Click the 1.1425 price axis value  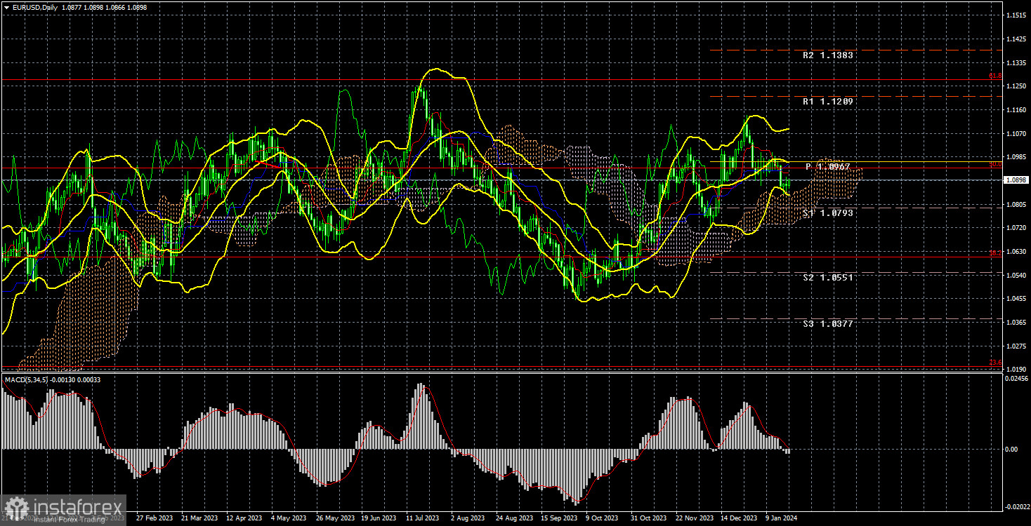click(1016, 39)
